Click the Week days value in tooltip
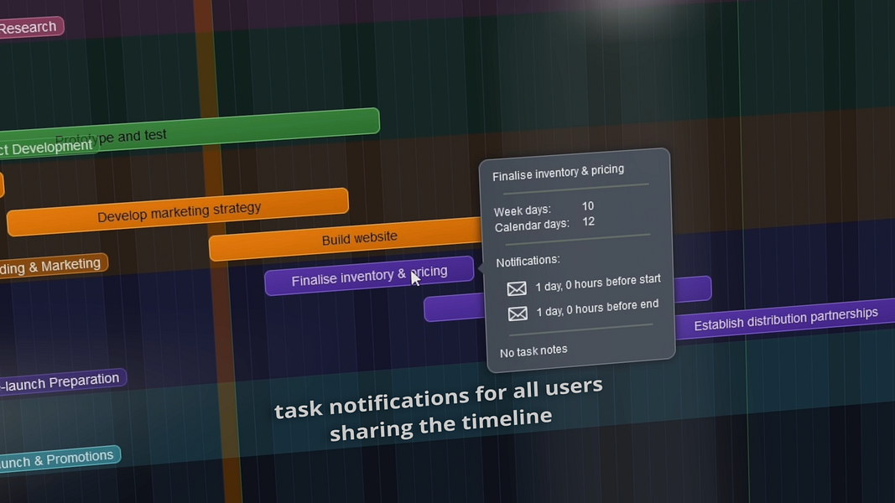The image size is (895, 503). pos(588,206)
